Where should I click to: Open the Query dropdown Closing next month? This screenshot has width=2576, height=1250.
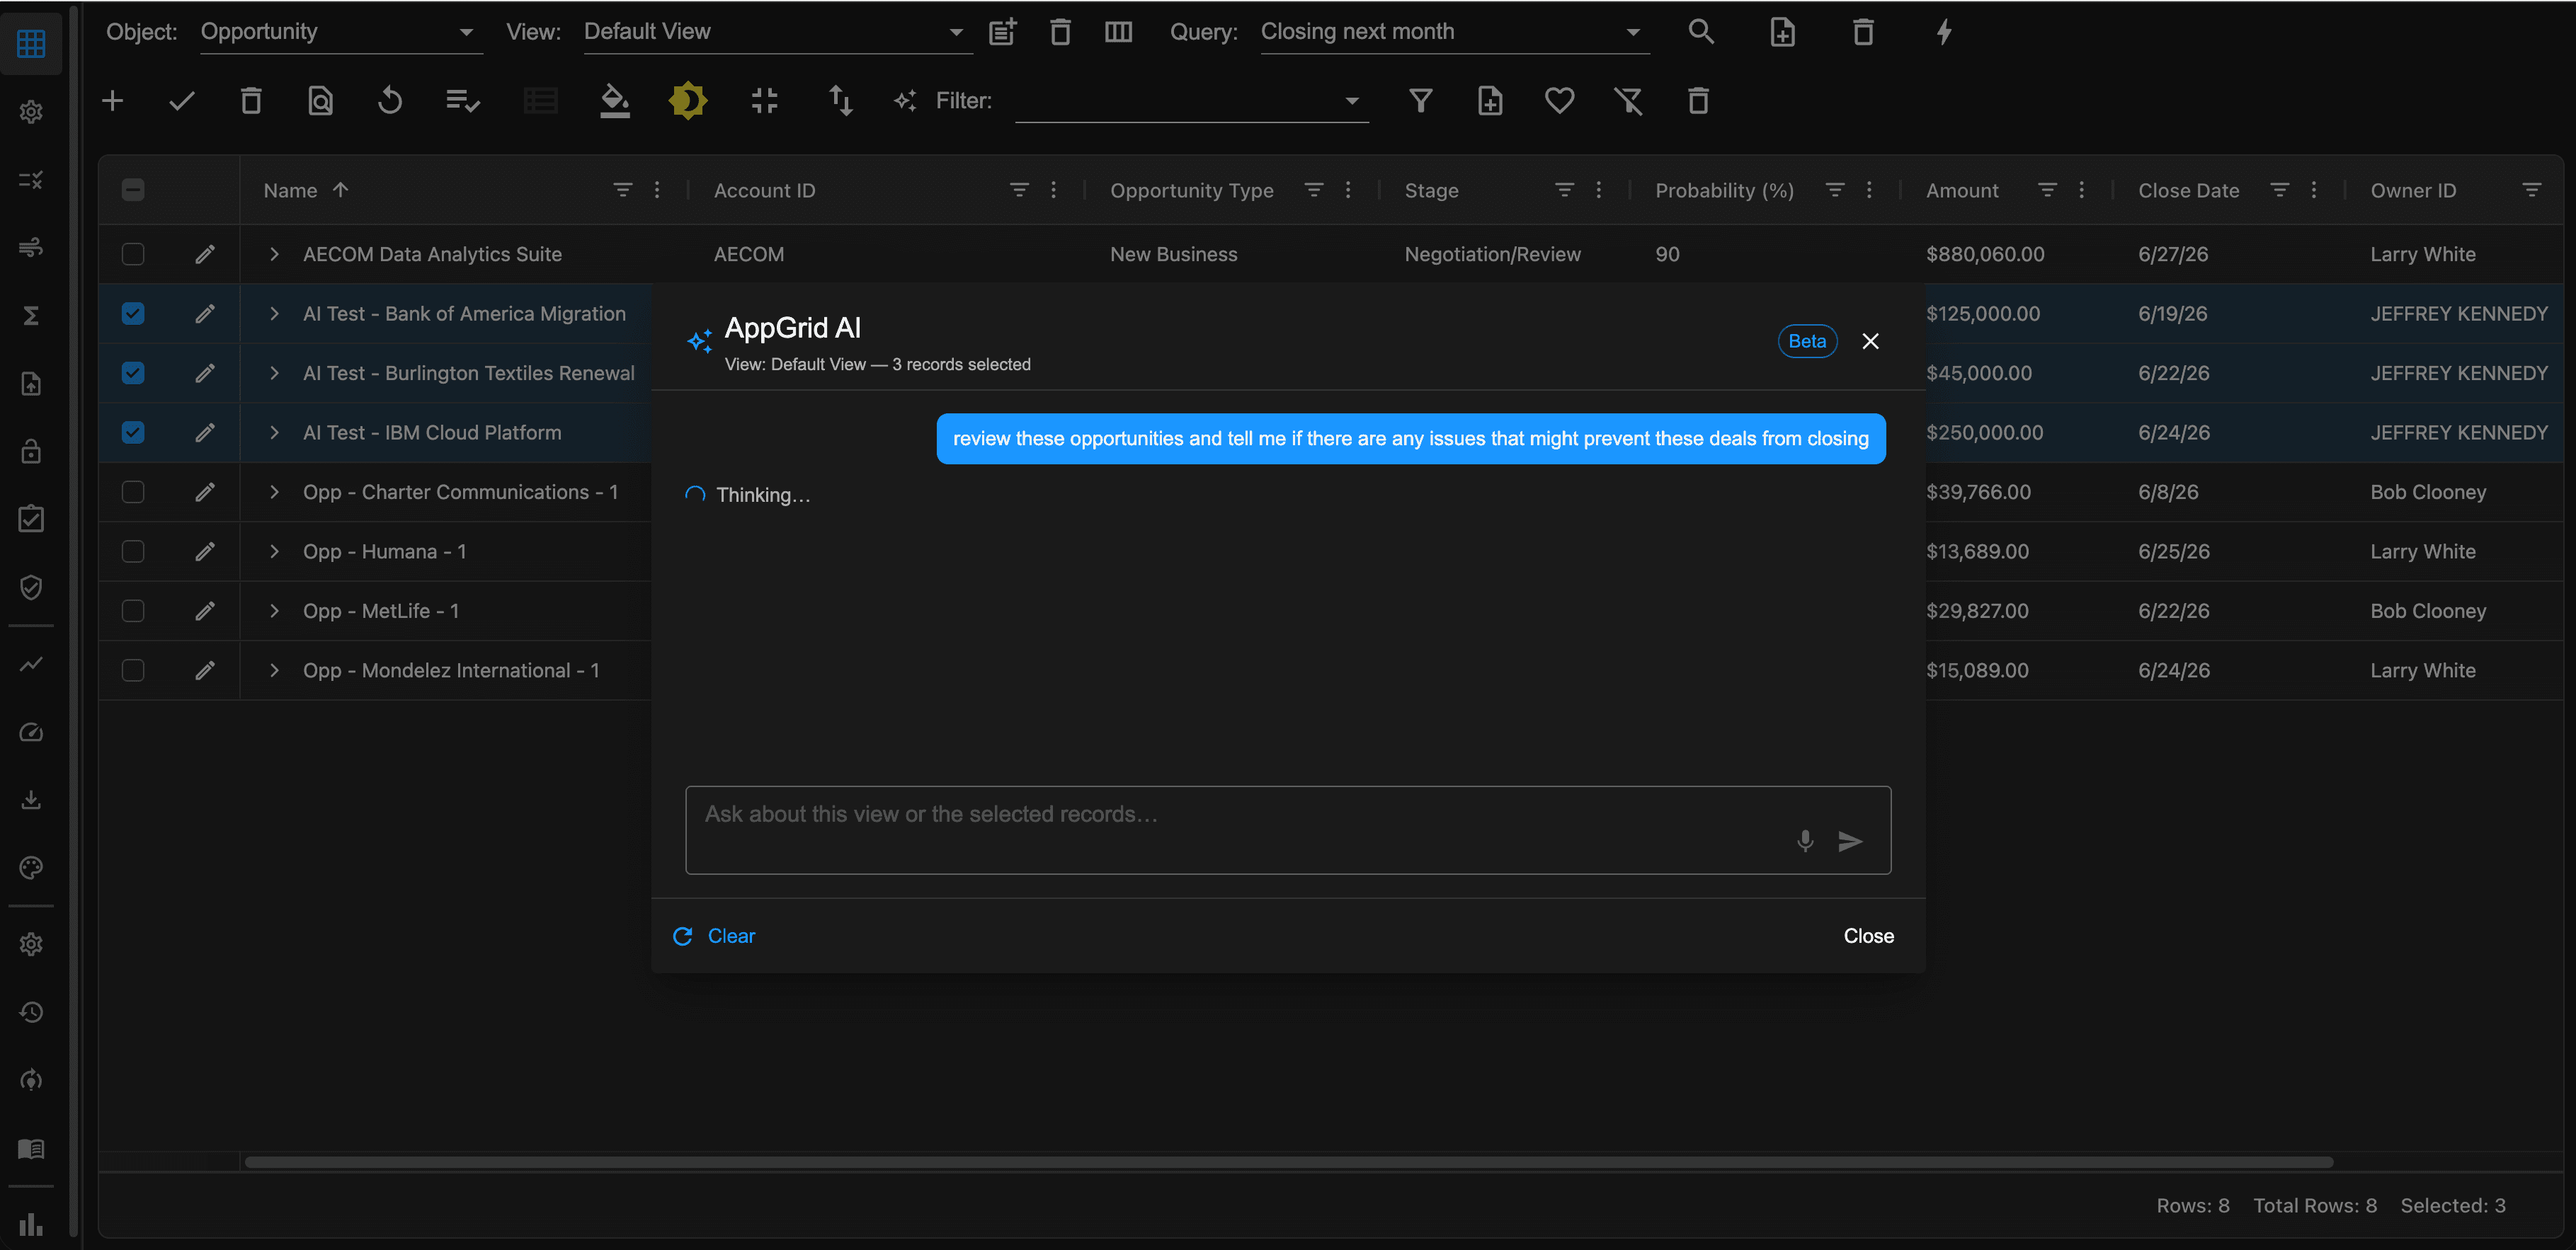tap(1454, 32)
